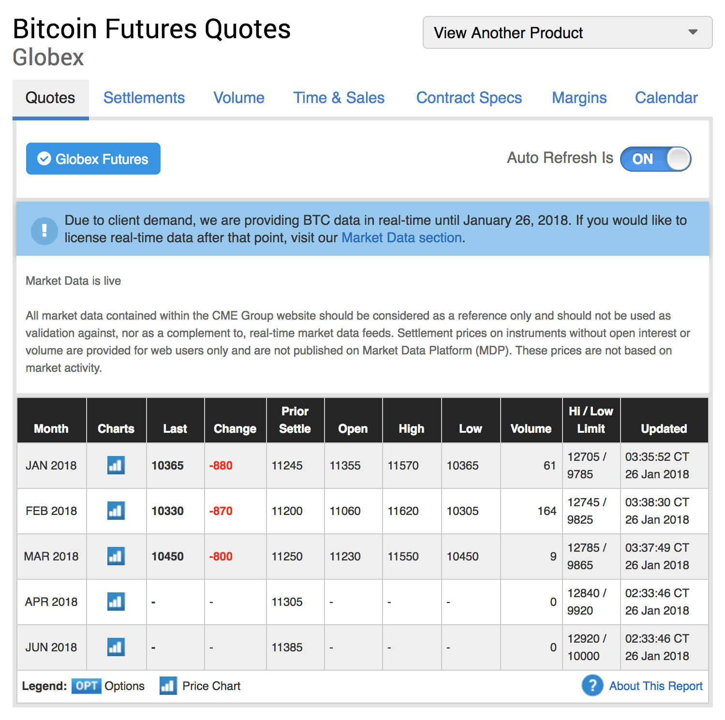Follow the Market Data section link
This screenshot has height=720, width=725.
click(402, 238)
